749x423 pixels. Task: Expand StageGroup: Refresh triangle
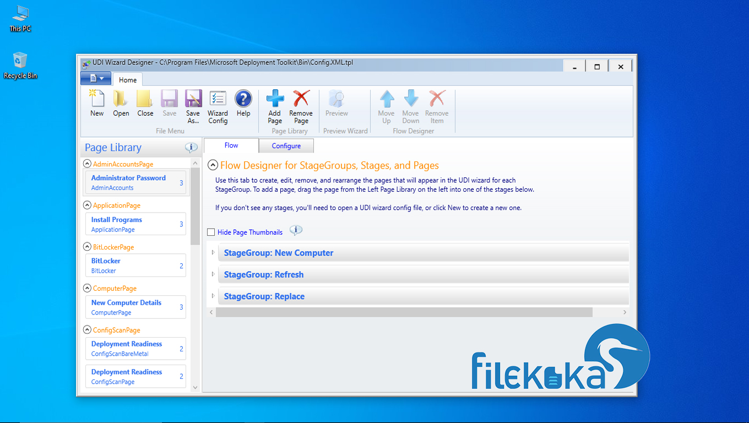(214, 274)
